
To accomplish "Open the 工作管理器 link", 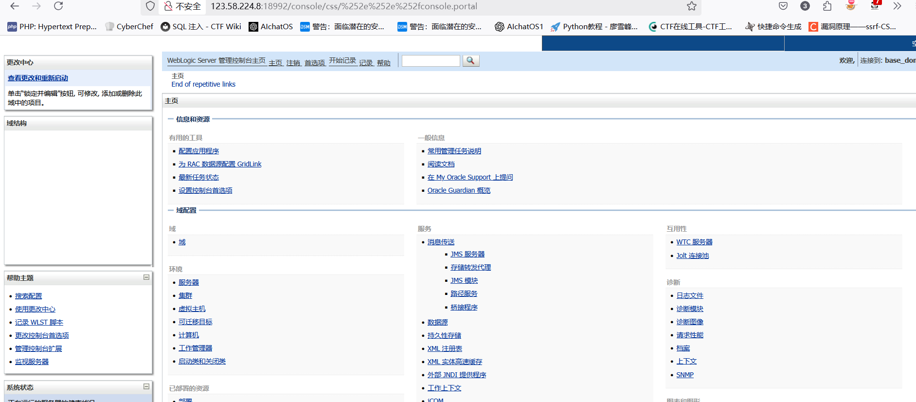I will pyautogui.click(x=196, y=348).
